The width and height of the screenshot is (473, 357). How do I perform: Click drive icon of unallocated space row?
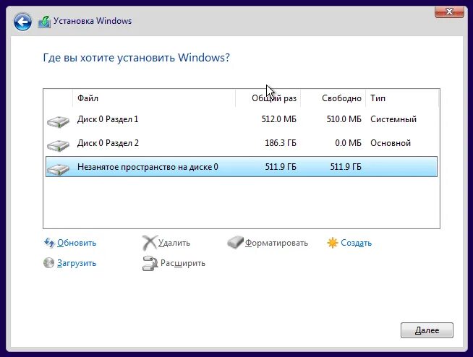tap(58, 169)
